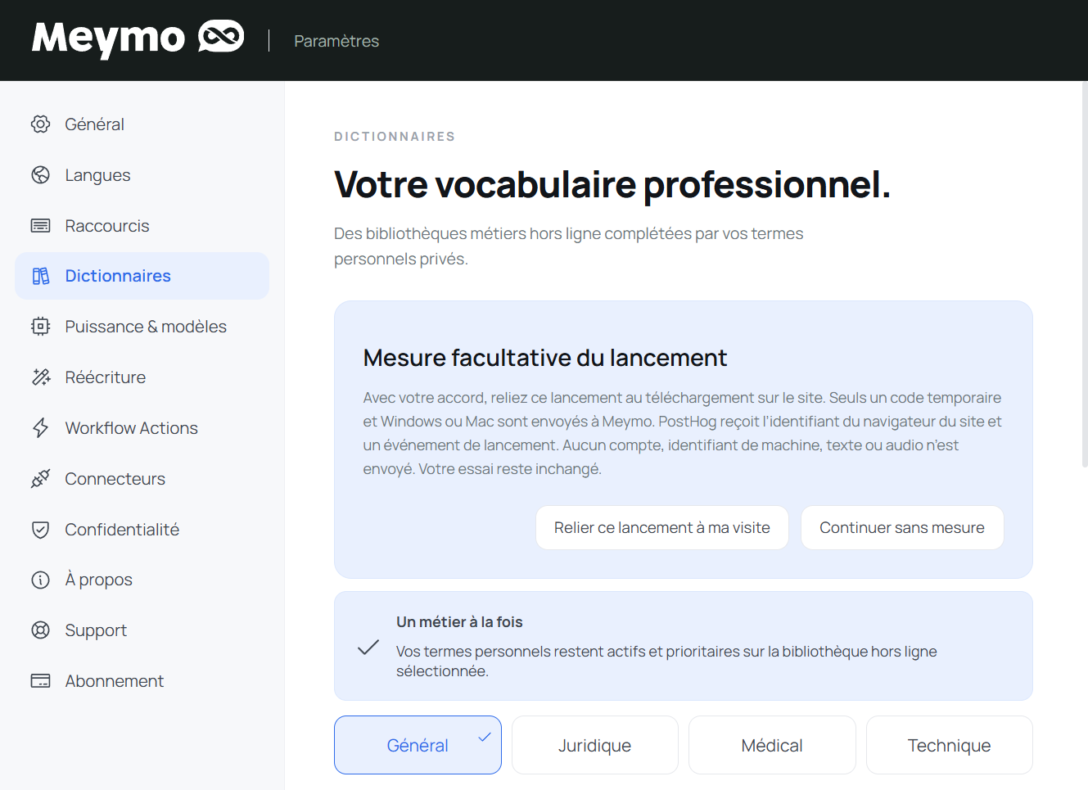Open Workflow Actions settings
Screen dimensions: 1088x790
[142, 428]
